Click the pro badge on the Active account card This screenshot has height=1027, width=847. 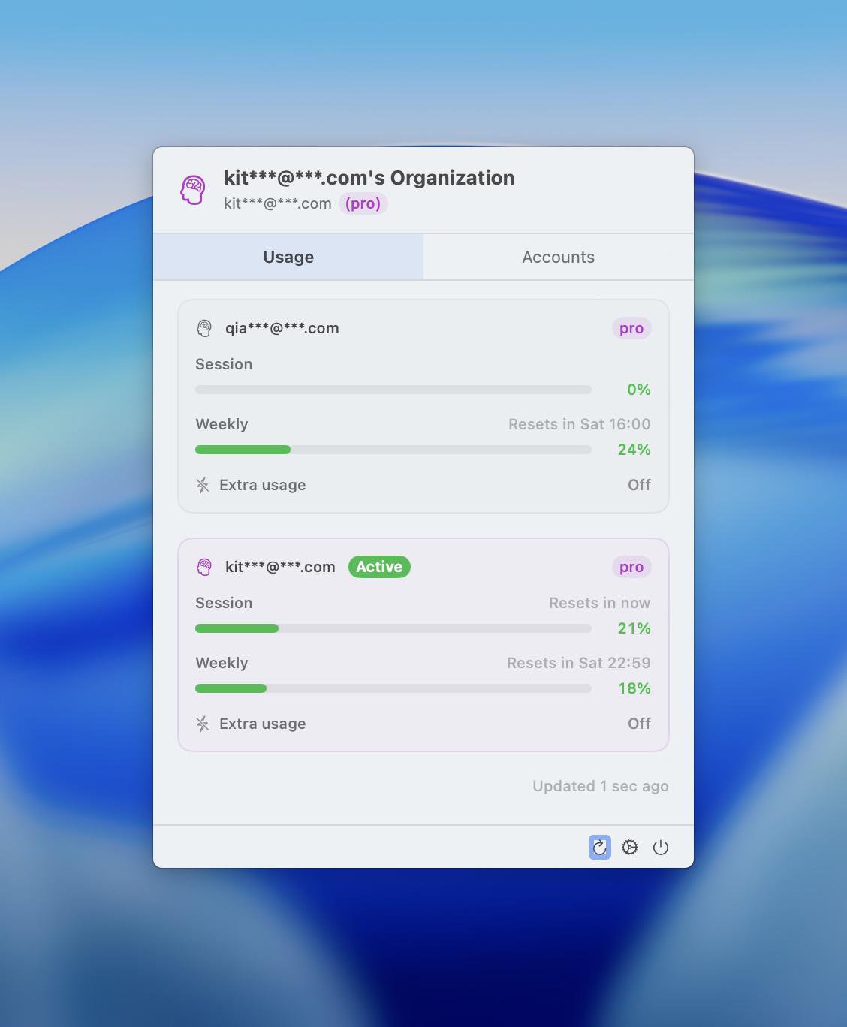pyautogui.click(x=631, y=567)
